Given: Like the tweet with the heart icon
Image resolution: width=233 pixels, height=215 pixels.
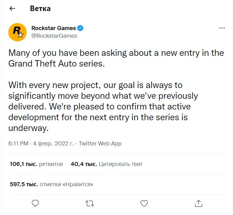Looking at the screenshot, I should pos(144,203).
